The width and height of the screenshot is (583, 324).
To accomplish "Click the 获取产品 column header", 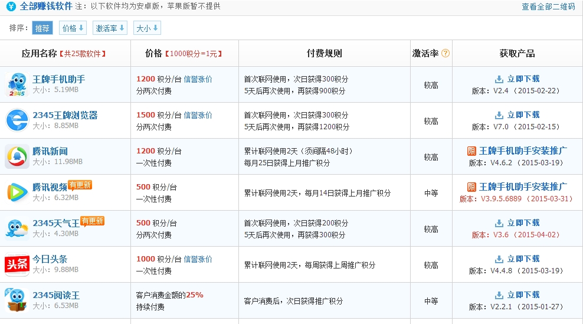I will [x=517, y=53].
